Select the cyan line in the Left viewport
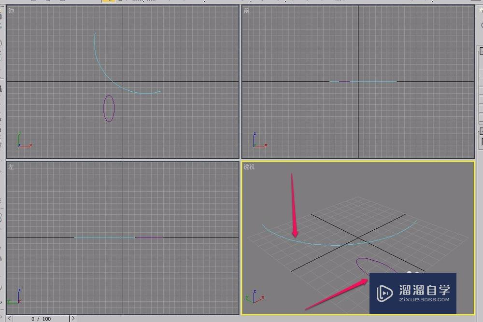 pyautogui.click(x=104, y=238)
